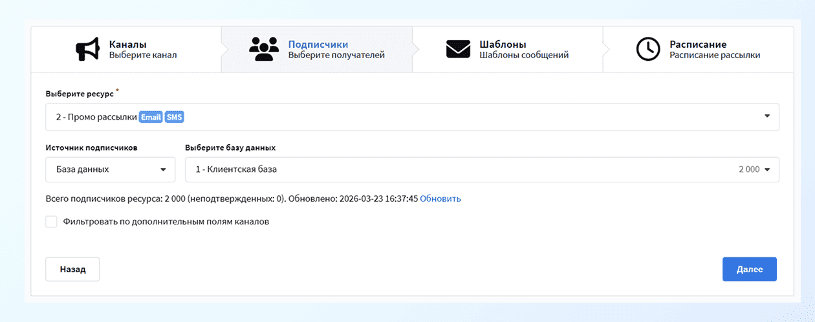Click the '2 - Промо рассылки' selected resource text
Screen dimensions: 815x322
point(96,117)
